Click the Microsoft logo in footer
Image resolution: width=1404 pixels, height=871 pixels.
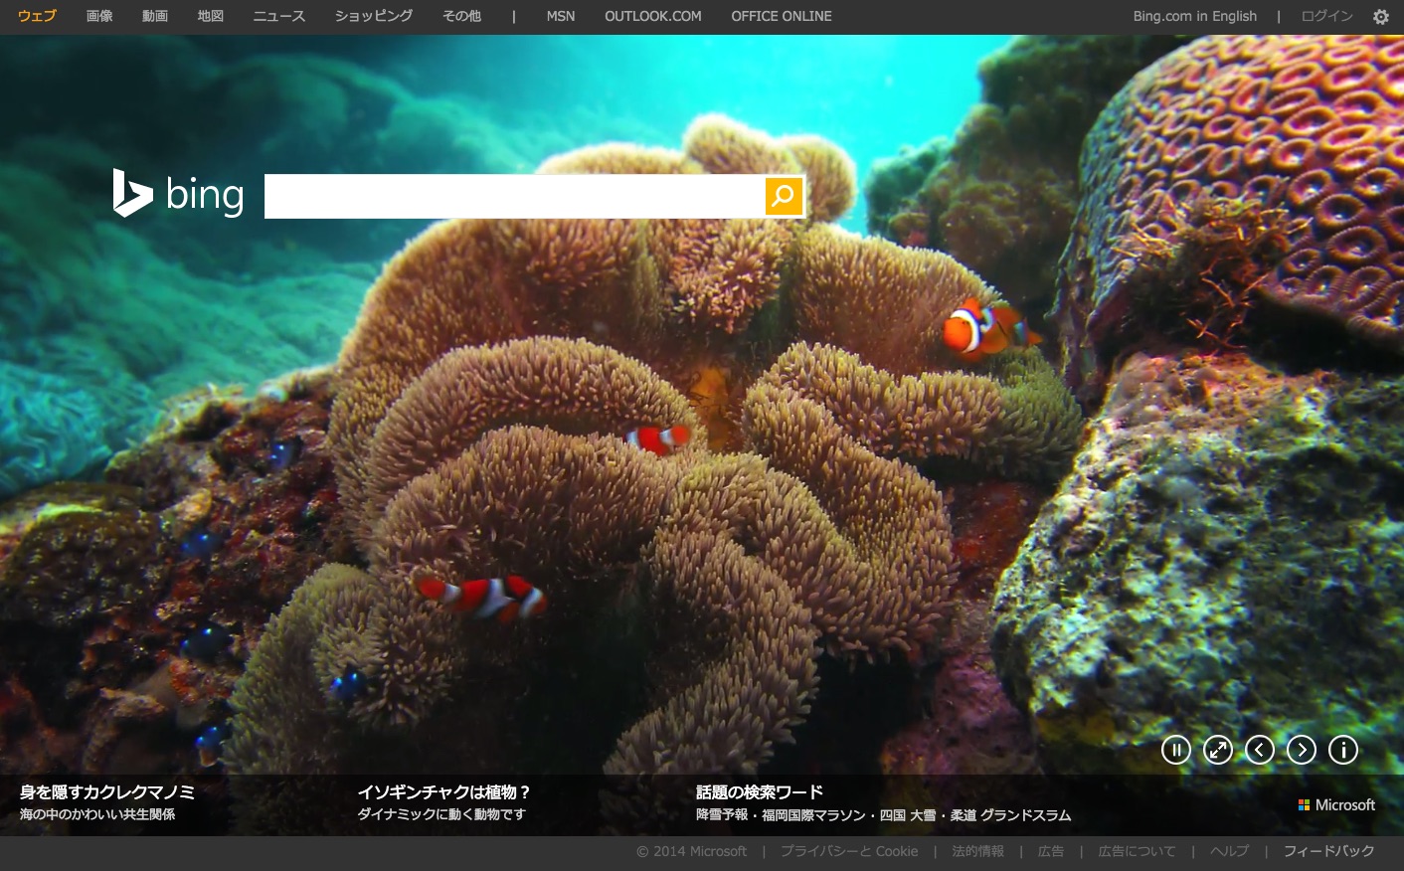tap(1336, 805)
